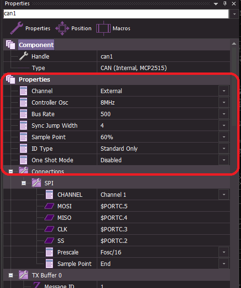Click the can1 handle value field
The image size is (241, 288).
coord(163,56)
